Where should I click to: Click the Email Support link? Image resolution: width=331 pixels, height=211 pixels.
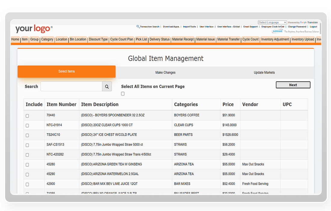(x=250, y=27)
